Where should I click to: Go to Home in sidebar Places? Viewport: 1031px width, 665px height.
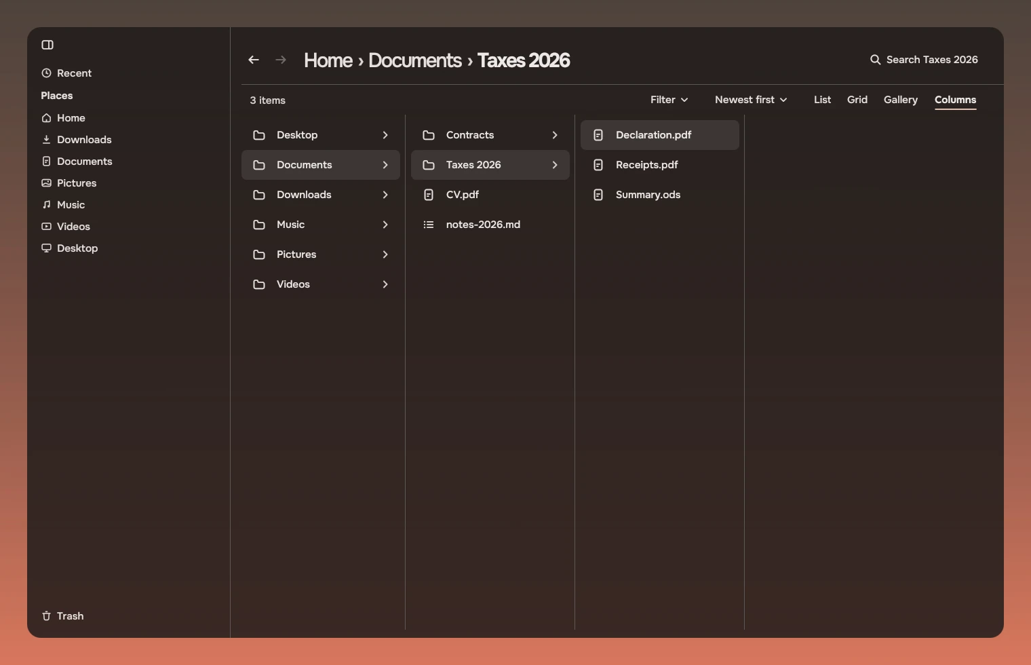coord(63,118)
